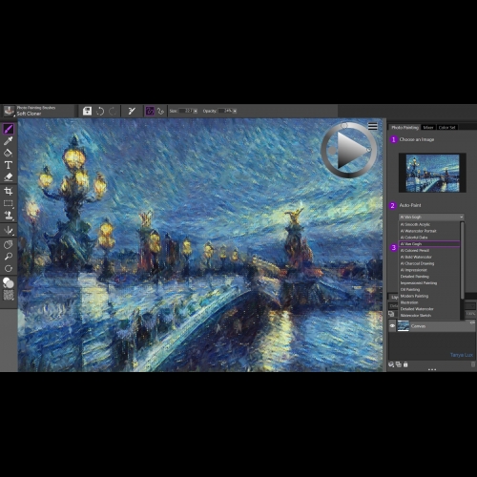477x477 pixels.
Task: Select the Rubber Stamp cloner tool
Action: click(x=9, y=216)
